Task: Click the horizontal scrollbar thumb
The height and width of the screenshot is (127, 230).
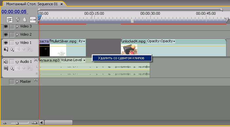Action: [58, 123]
